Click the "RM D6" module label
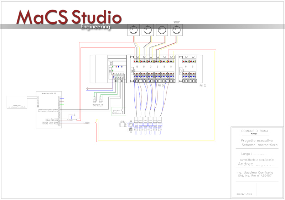 161,85
